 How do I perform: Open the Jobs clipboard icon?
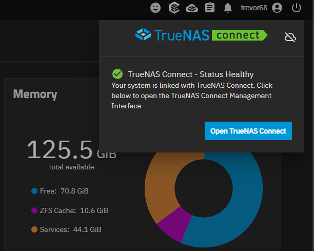tap(209, 8)
